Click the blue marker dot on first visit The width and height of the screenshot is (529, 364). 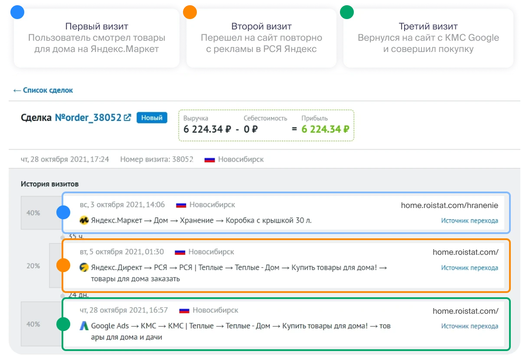coord(63,212)
